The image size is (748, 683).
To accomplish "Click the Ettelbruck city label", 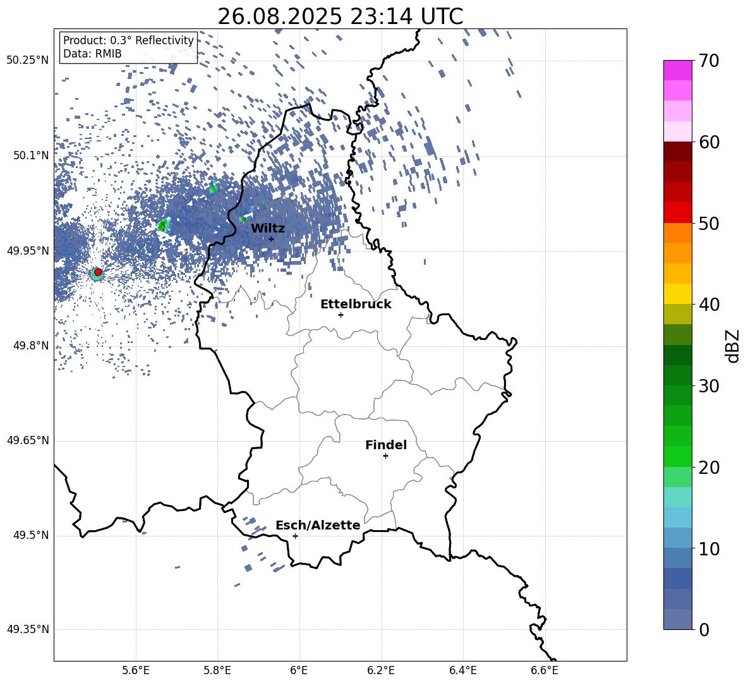I will (x=356, y=305).
